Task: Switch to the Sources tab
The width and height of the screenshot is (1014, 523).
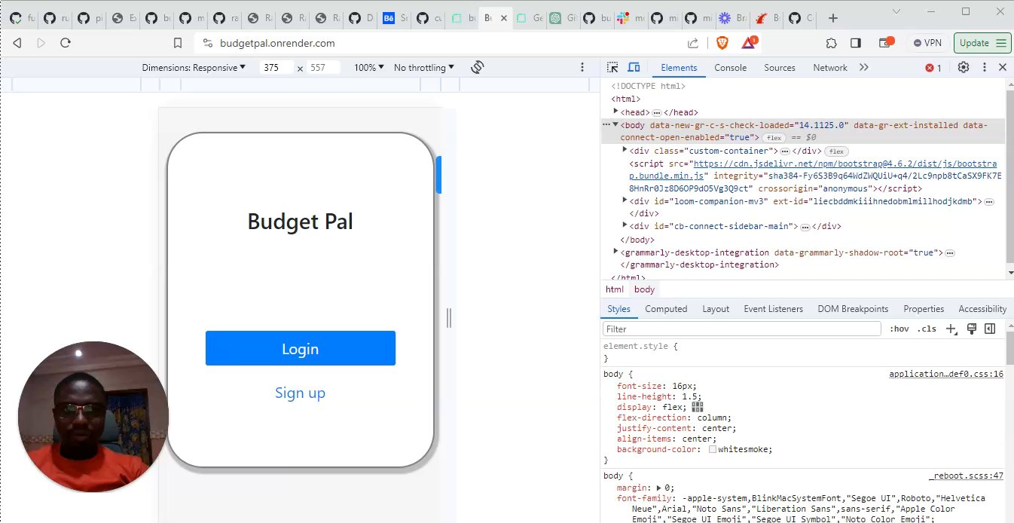Action: click(779, 67)
